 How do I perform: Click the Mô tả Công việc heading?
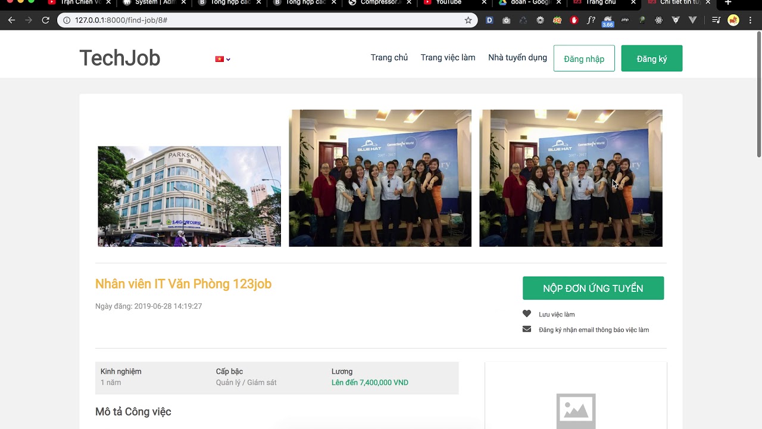(x=133, y=412)
